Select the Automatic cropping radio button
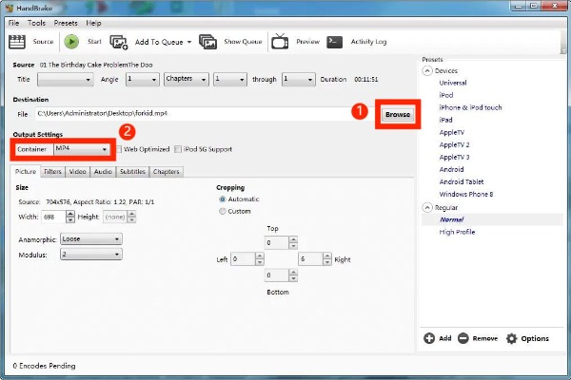Image resolution: width=571 pixels, height=380 pixels. click(x=222, y=199)
